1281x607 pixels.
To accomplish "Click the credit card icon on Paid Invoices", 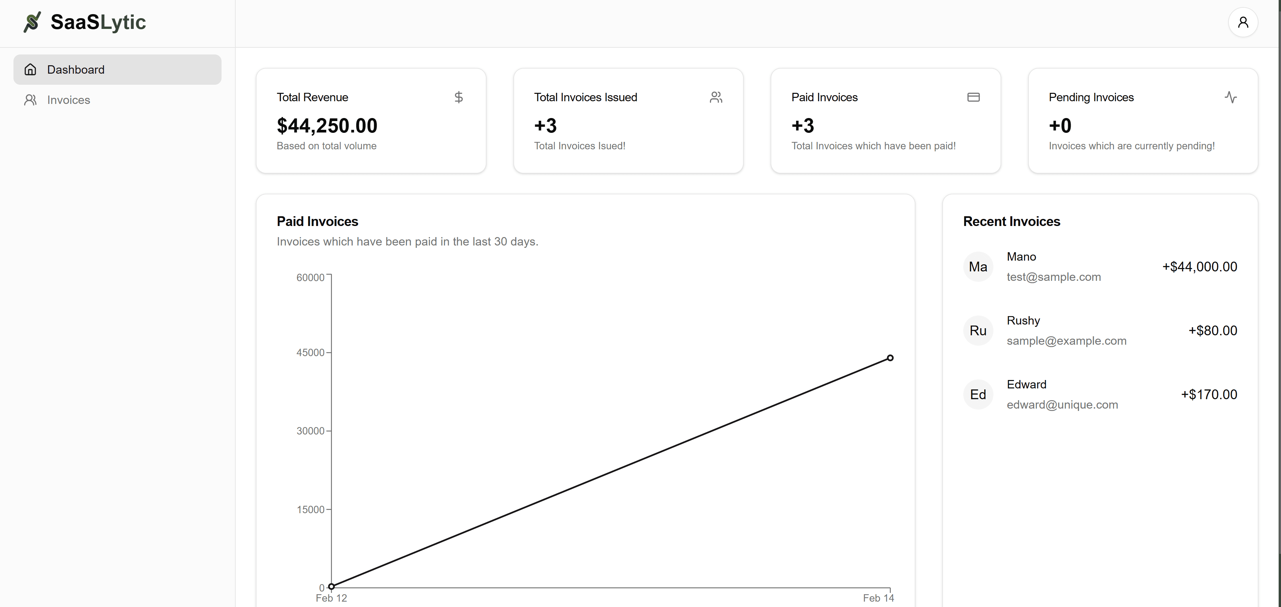I will coord(973,98).
